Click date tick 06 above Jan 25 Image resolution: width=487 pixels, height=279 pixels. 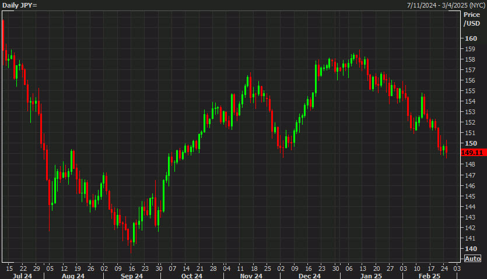coord(349,269)
